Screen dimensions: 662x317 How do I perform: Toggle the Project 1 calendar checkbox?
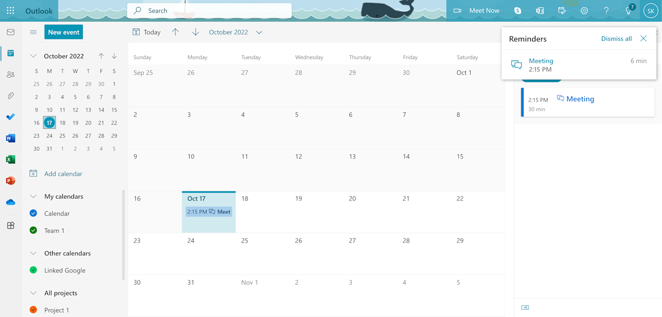coord(33,310)
